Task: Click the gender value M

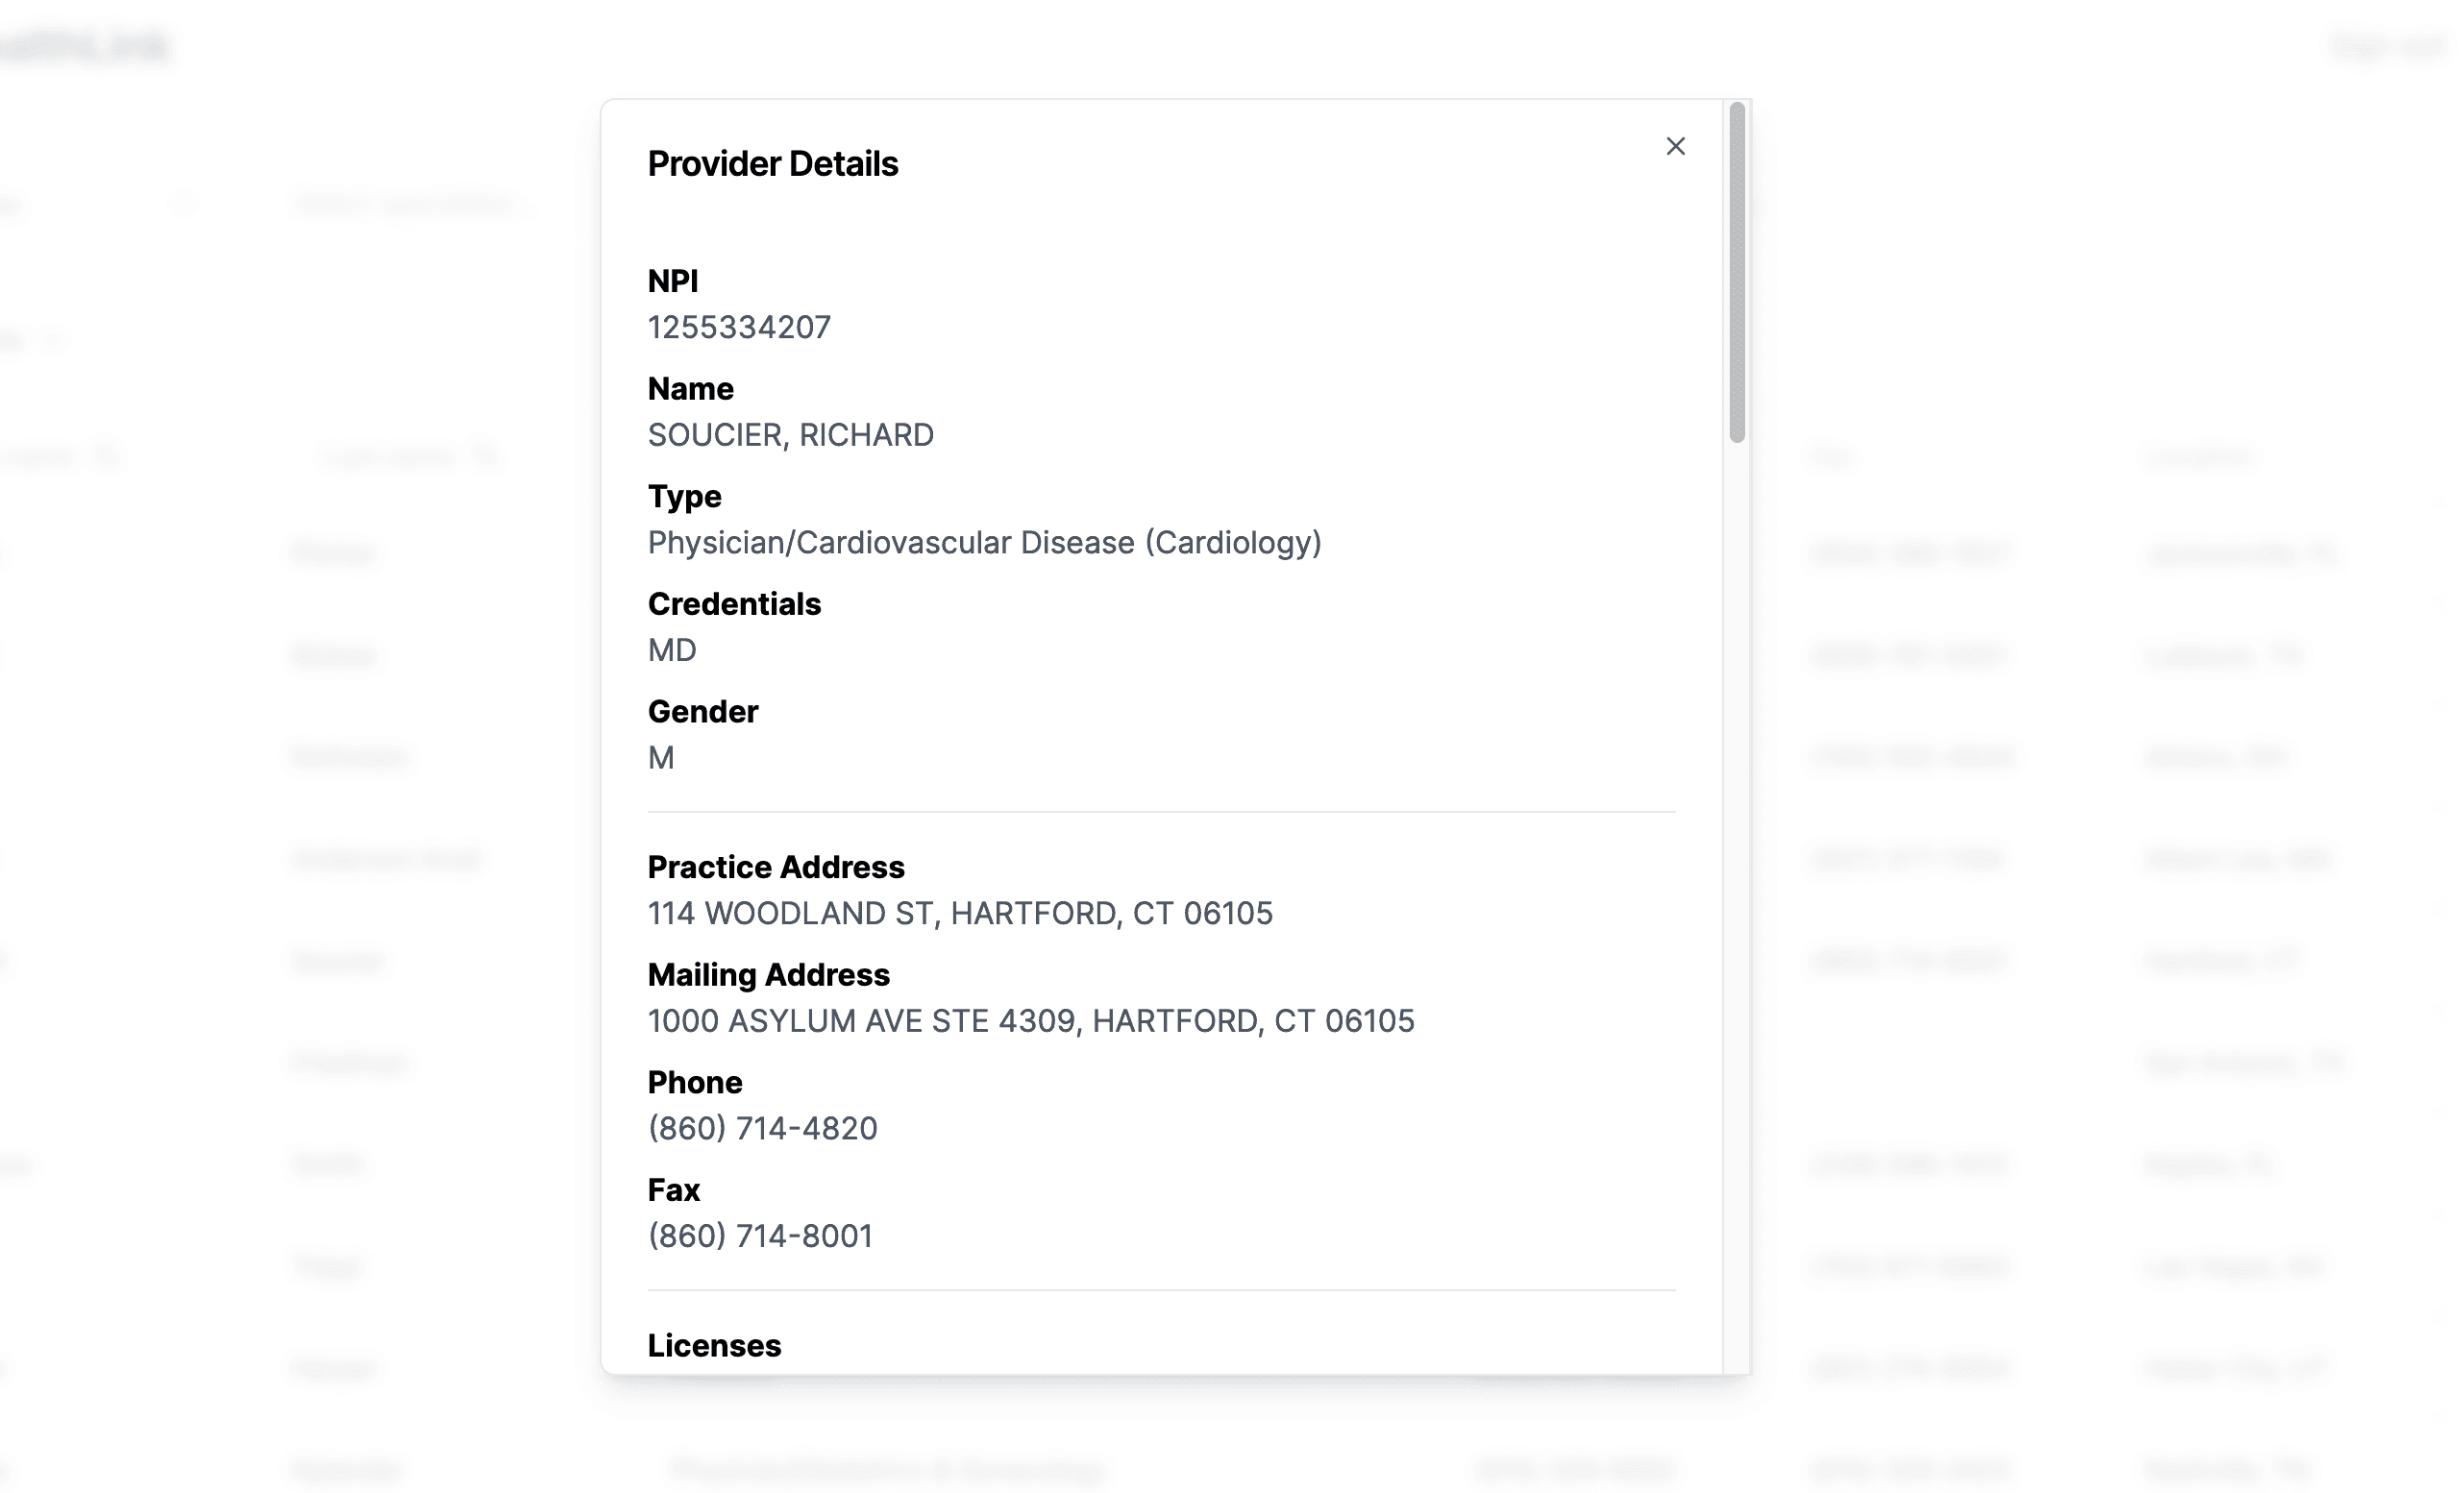Action: tap(661, 758)
